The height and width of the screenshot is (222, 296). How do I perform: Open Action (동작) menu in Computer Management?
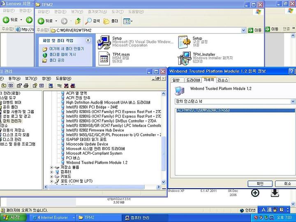tap(14, 79)
